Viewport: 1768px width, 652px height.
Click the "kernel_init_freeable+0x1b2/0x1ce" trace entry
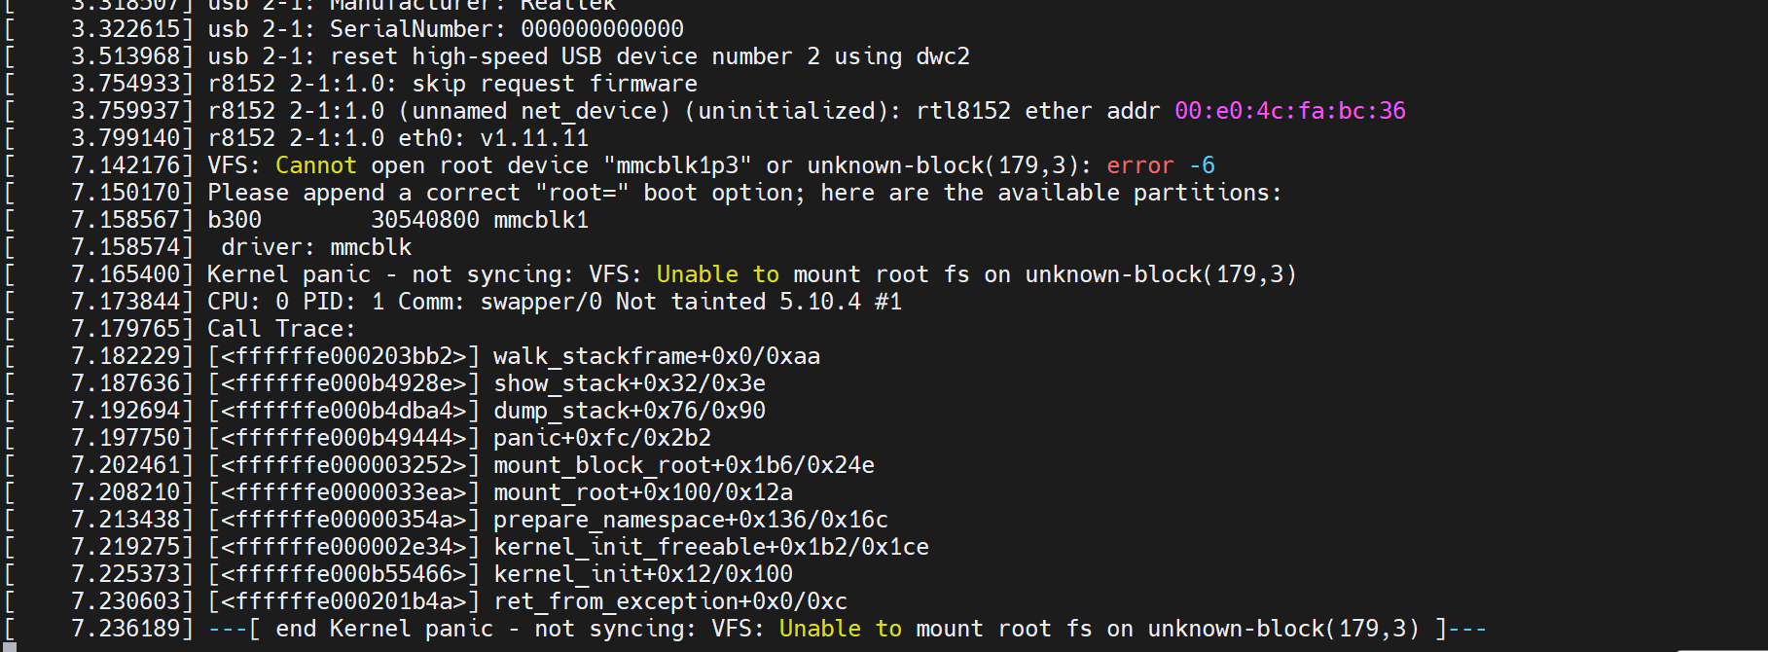click(x=711, y=547)
